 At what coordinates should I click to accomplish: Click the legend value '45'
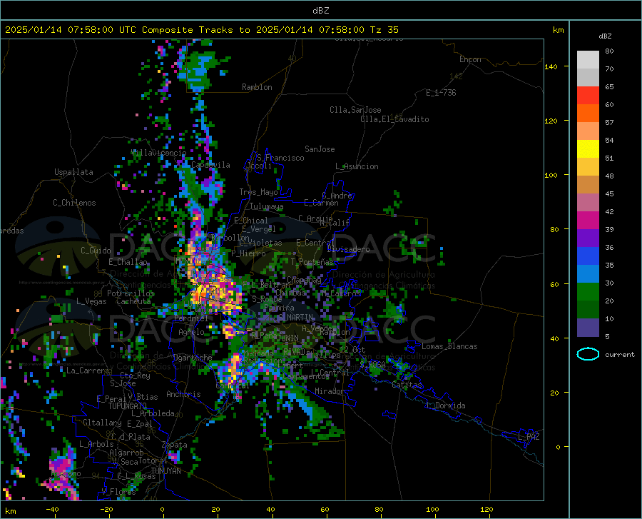(x=609, y=193)
